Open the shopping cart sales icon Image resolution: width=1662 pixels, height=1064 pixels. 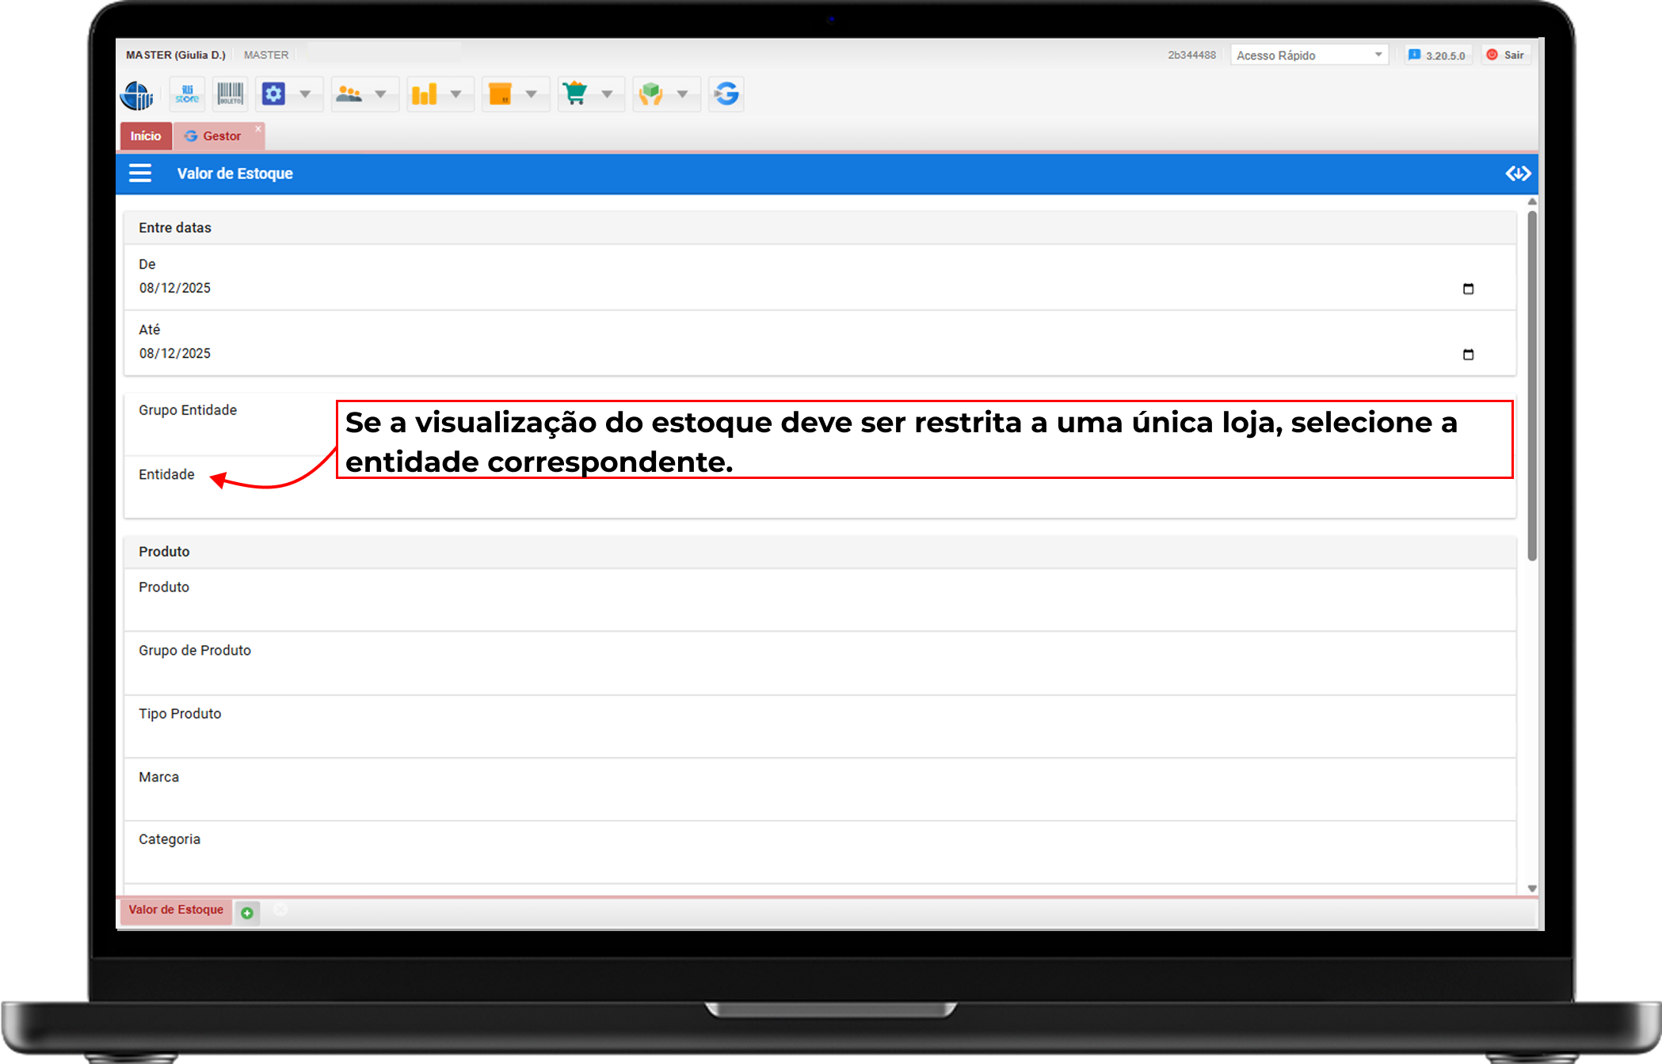575,94
